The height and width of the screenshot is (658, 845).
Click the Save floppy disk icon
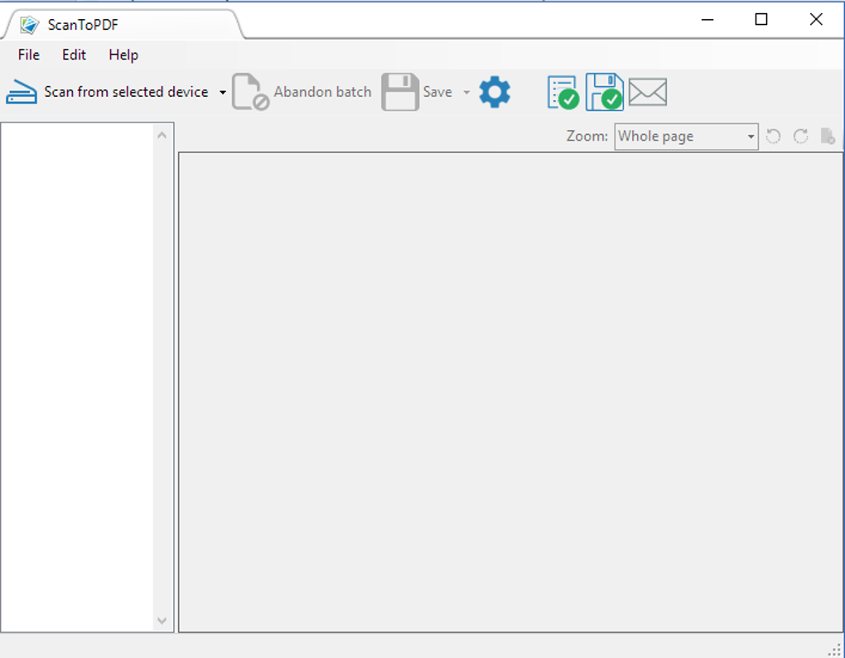tap(400, 92)
